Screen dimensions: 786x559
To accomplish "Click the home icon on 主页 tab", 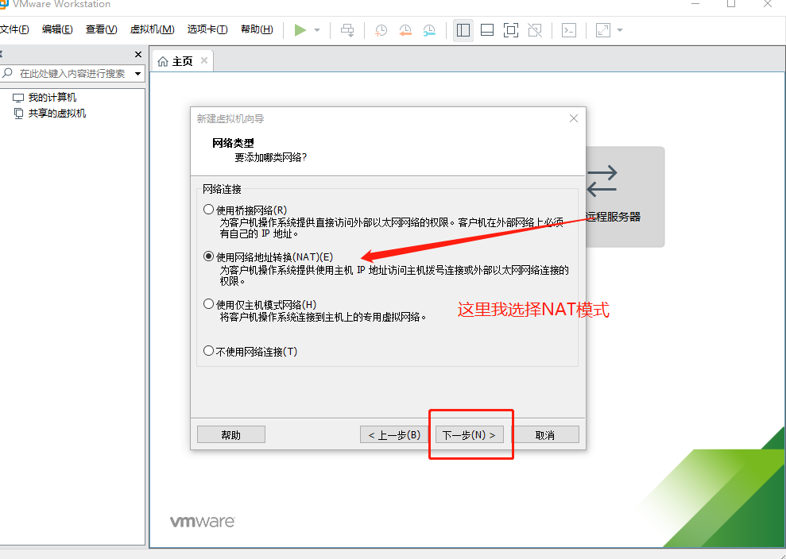I will click(162, 61).
